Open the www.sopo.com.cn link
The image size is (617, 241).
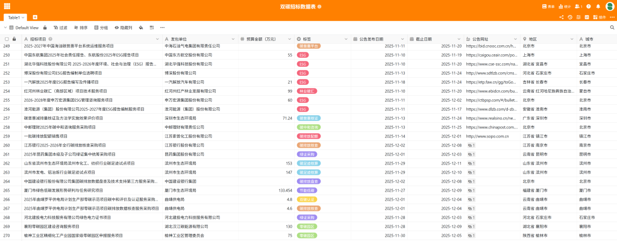(x=487, y=136)
